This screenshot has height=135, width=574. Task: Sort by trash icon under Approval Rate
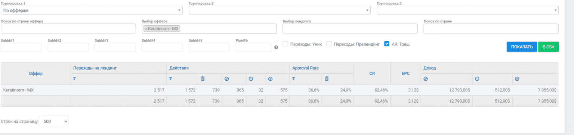[327, 79]
